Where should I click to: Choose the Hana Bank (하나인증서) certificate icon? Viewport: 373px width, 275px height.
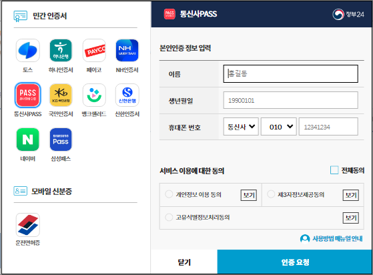[x=61, y=51]
